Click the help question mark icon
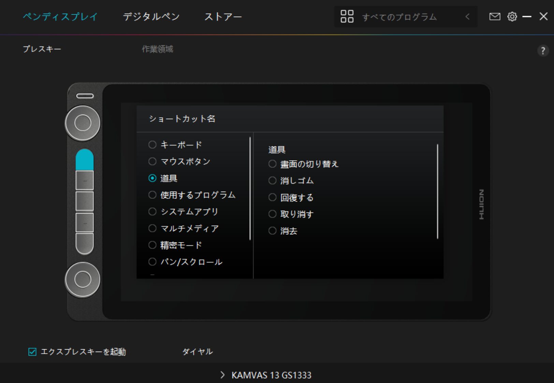This screenshot has height=383, width=554. pyautogui.click(x=543, y=51)
